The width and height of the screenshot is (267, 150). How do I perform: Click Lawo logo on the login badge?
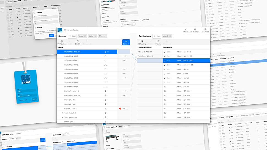coord(26,79)
